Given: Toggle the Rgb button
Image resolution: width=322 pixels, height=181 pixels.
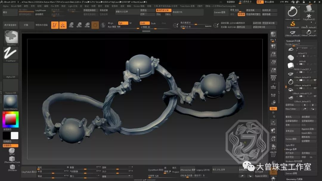Looking at the screenshot, I should coord(123,23).
